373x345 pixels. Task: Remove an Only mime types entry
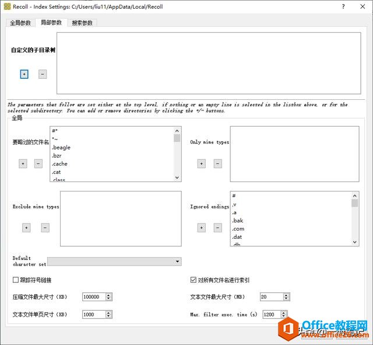pos(217,163)
